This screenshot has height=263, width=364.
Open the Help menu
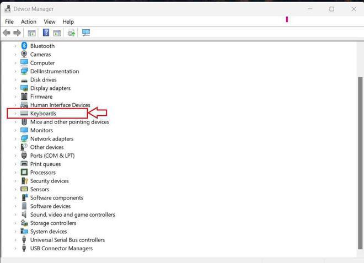pyautogui.click(x=68, y=22)
